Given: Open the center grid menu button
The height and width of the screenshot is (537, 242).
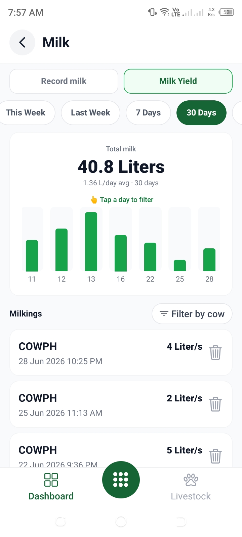Looking at the screenshot, I should coord(121,480).
